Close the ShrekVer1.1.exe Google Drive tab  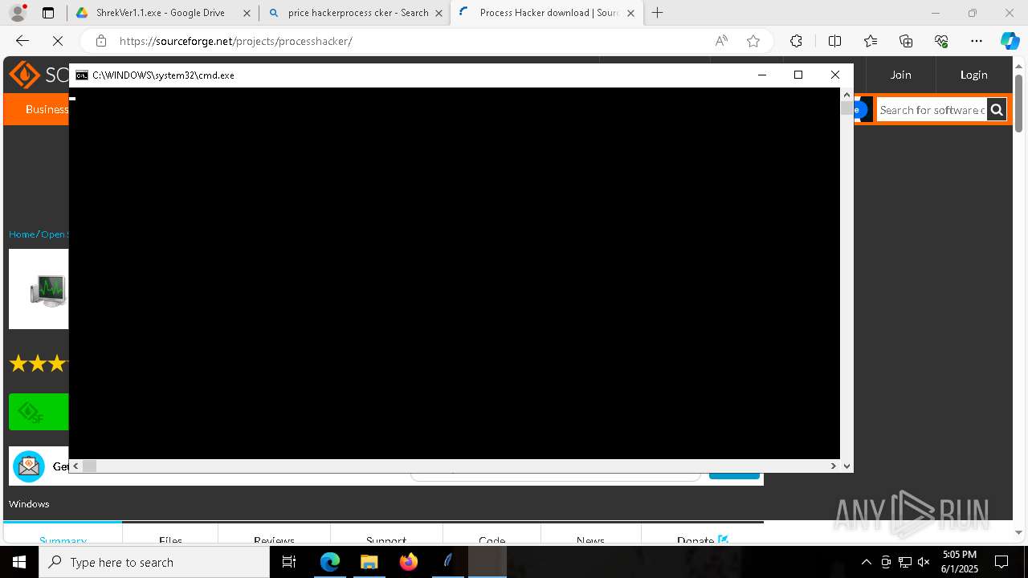pos(247,13)
